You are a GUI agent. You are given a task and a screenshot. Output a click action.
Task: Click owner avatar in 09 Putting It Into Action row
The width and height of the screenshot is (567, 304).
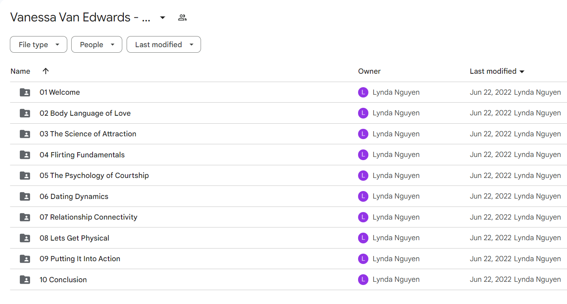click(x=363, y=259)
